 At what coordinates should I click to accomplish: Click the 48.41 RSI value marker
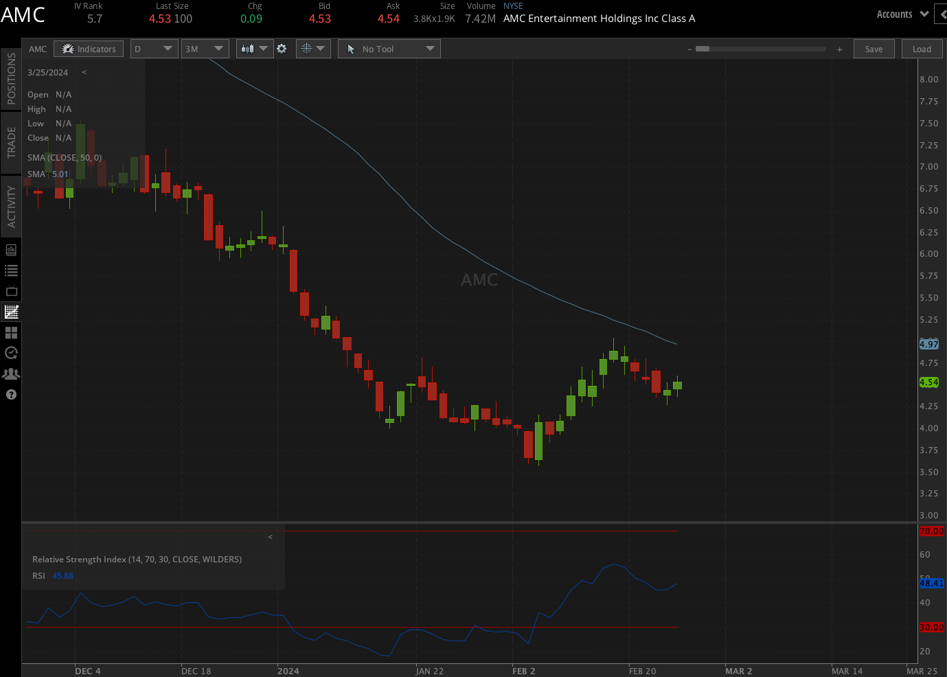(932, 583)
